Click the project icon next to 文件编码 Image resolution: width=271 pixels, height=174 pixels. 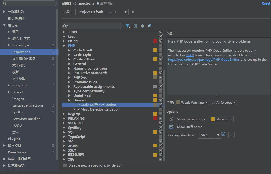(53, 65)
